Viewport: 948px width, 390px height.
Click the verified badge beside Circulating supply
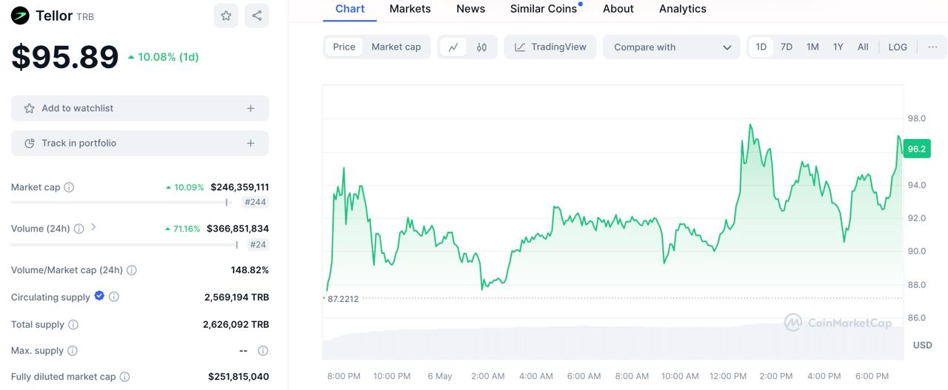click(99, 296)
